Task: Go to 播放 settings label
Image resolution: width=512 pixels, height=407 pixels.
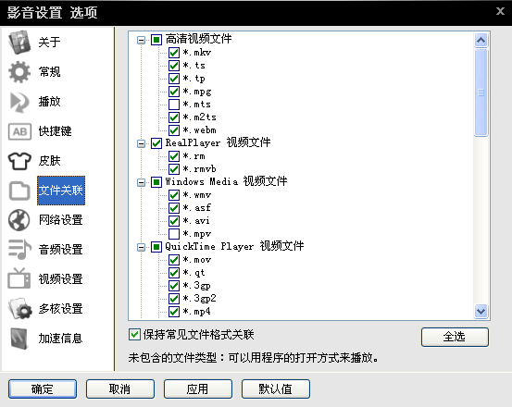Action: click(x=49, y=102)
